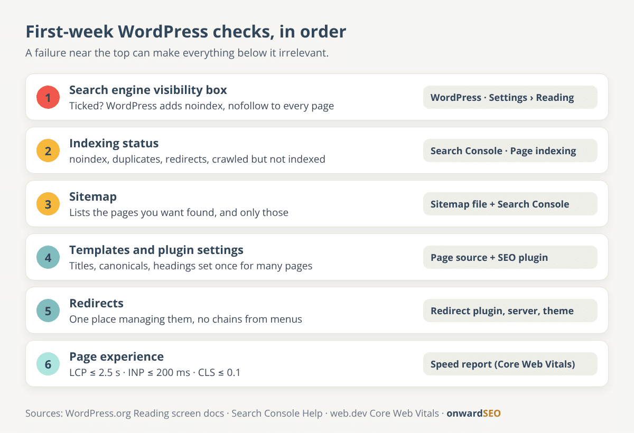Screen dimensions: 634x433
Task: Select the Speed report (Core Web Vitals) tag
Action: (510, 364)
